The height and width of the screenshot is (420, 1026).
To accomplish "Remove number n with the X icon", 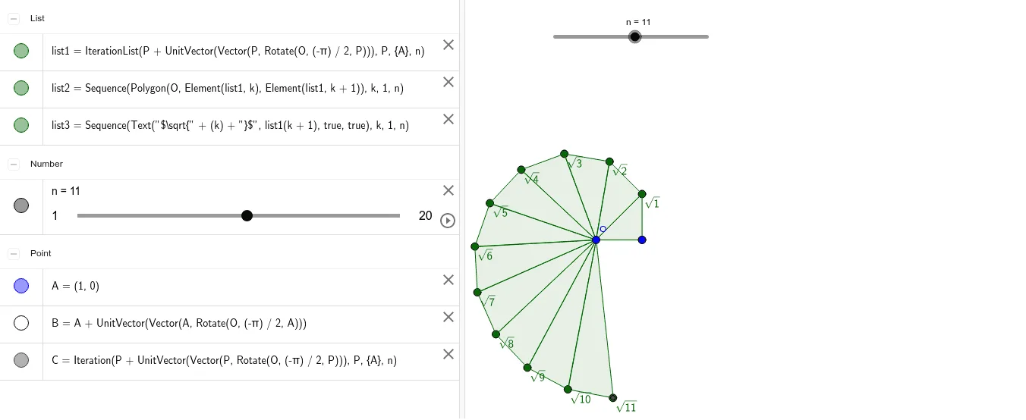I will click(448, 190).
